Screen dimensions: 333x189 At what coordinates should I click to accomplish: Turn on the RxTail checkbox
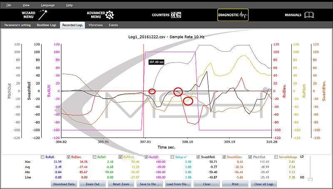(x=94, y=157)
